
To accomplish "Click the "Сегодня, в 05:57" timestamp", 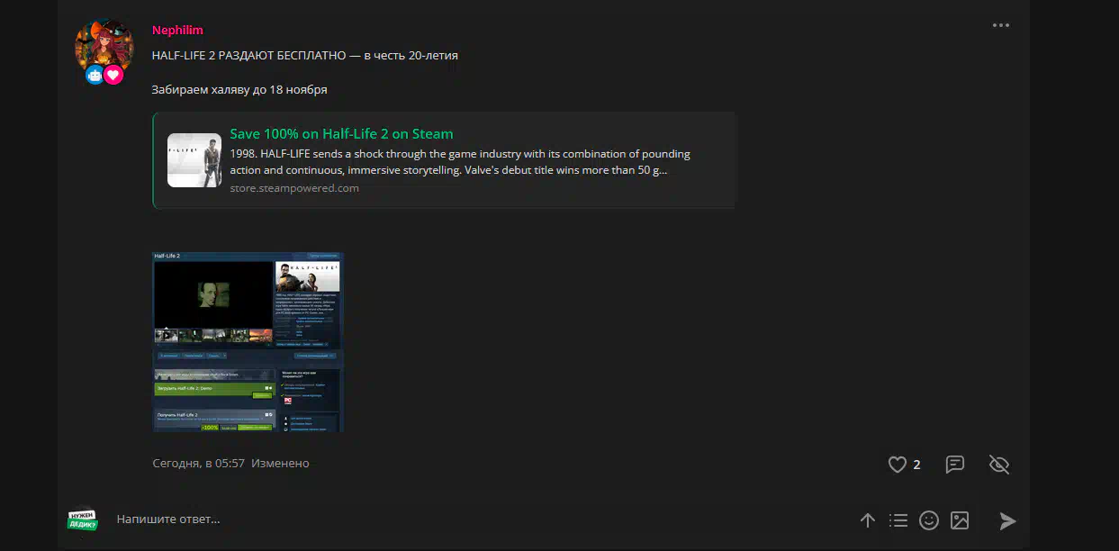I will pyautogui.click(x=198, y=464).
